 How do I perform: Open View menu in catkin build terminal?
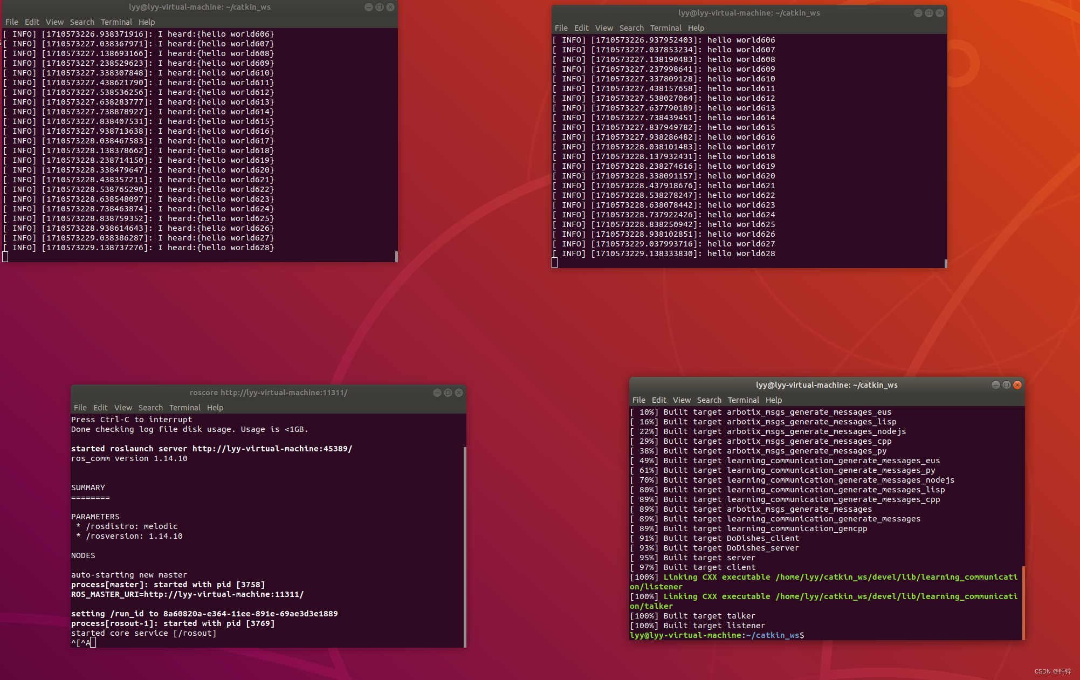pyautogui.click(x=682, y=400)
